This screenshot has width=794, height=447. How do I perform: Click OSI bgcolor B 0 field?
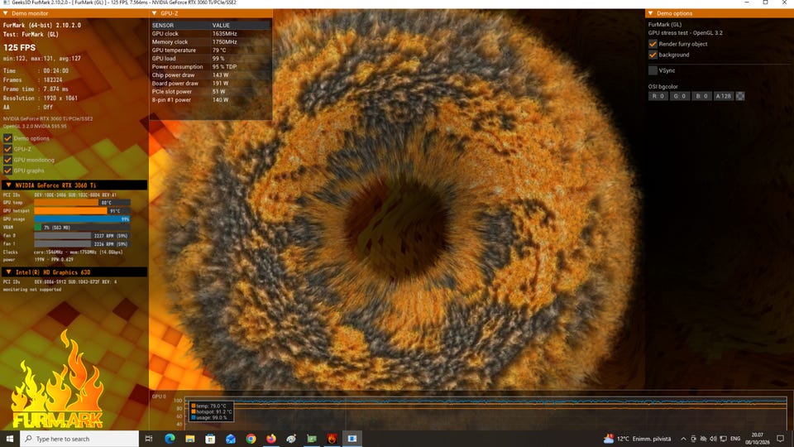[701, 96]
